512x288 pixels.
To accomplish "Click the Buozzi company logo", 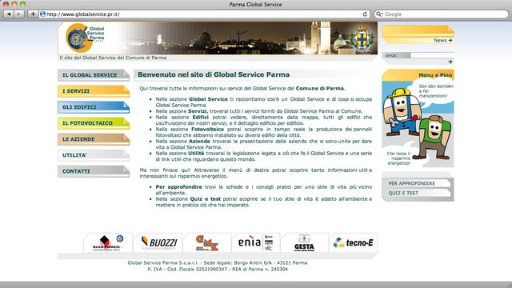I will (158, 242).
